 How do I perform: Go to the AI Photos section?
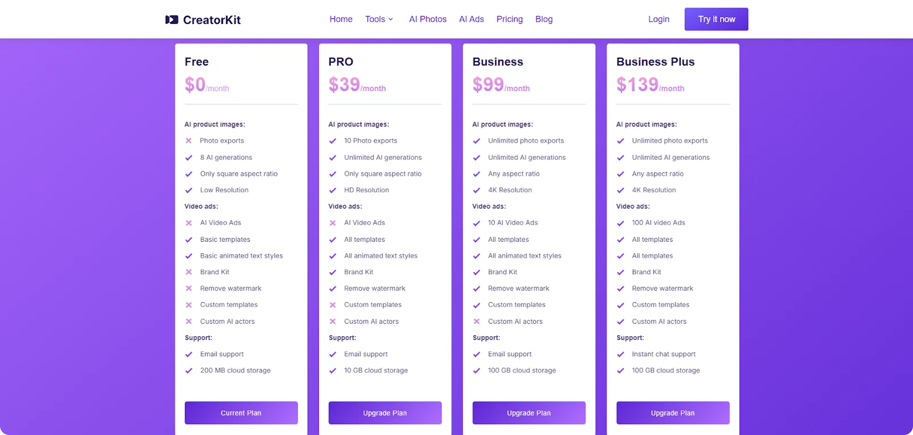click(427, 19)
